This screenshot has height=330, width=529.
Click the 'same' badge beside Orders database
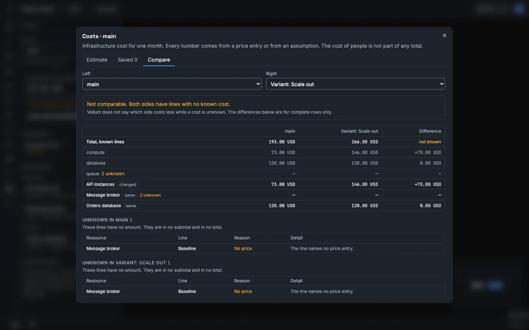click(x=131, y=206)
